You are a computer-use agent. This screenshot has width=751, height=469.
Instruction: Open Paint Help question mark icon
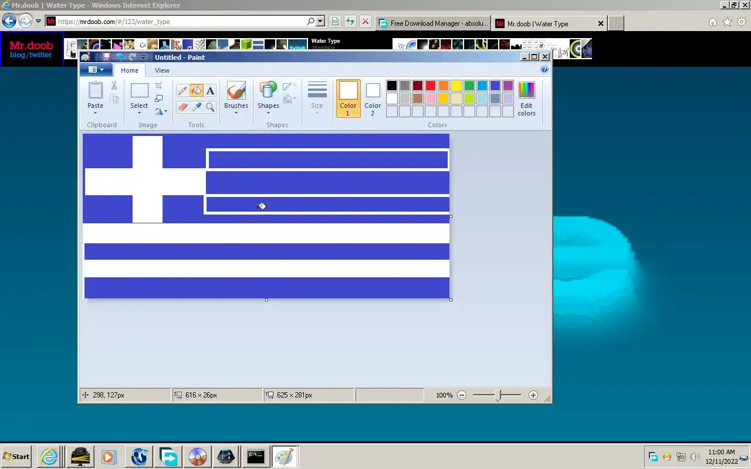[544, 70]
